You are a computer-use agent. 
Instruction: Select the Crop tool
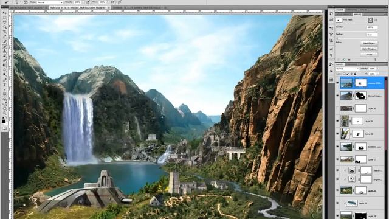pos(4,32)
